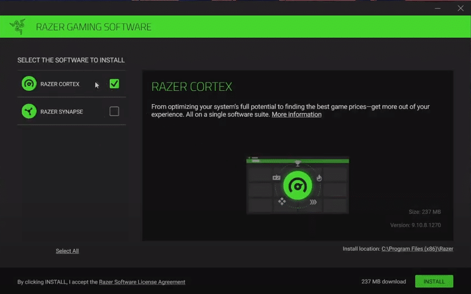
Task: Click the Razer Synapse green icon
Action: (29, 111)
